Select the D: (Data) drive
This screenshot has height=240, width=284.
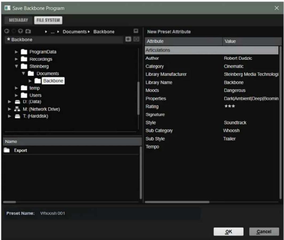[x=32, y=102]
